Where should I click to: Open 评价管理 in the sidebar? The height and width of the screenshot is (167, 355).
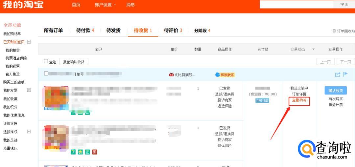(10, 123)
